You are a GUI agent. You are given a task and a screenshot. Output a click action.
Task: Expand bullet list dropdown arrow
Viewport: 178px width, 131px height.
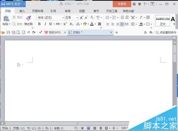tap(111, 17)
